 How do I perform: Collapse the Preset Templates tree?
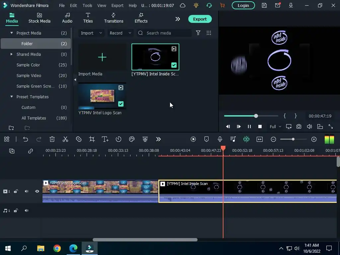[12, 97]
